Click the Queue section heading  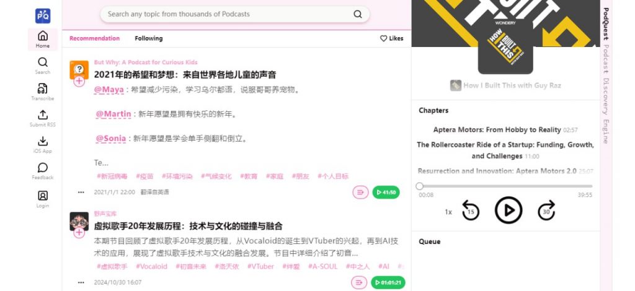click(x=430, y=241)
